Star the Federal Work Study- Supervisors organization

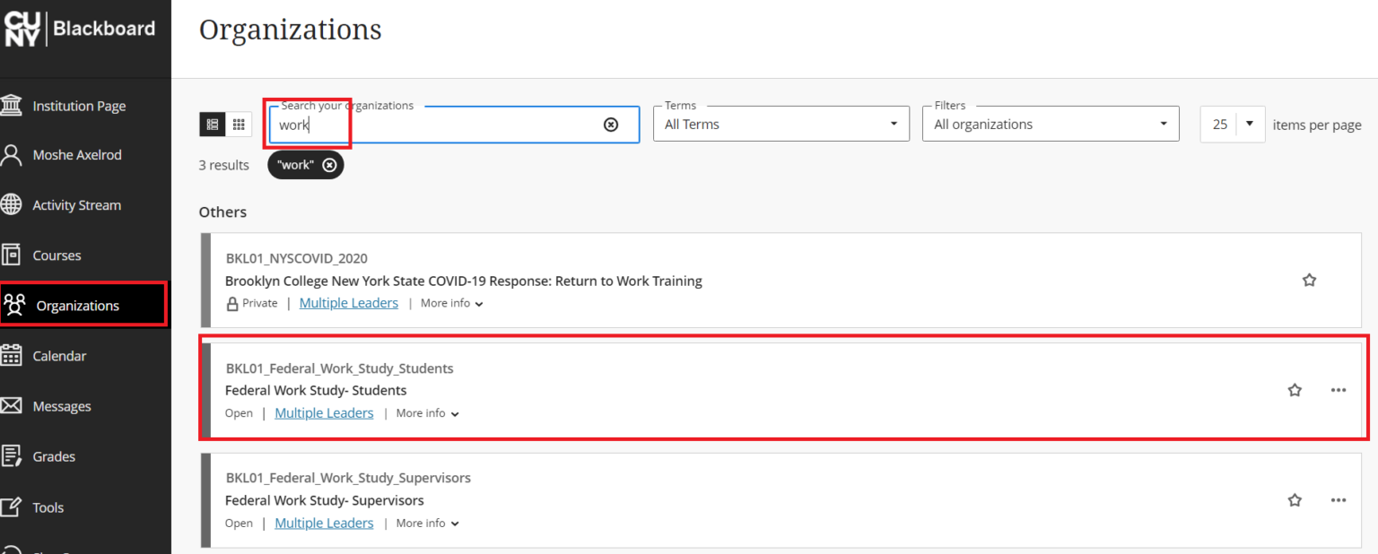pyautogui.click(x=1295, y=500)
